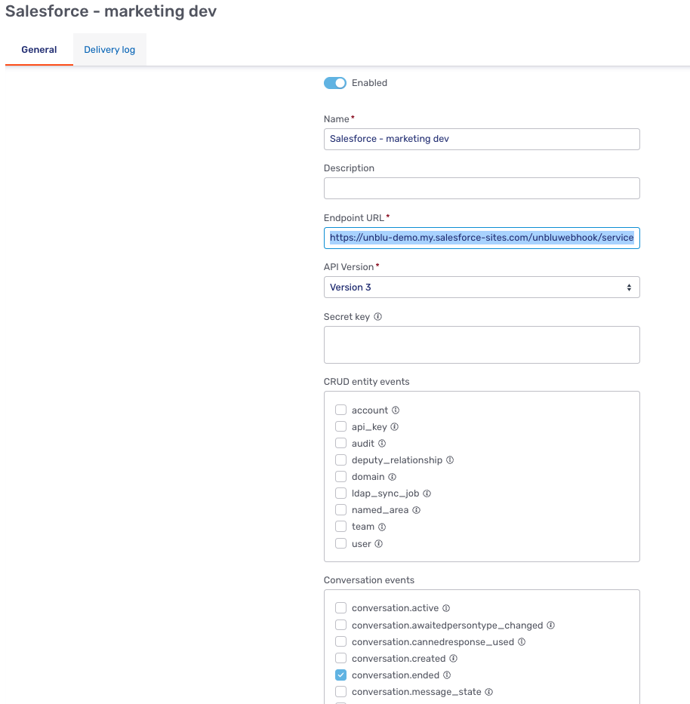Click the Endpoint URL field
This screenshot has height=704, width=690.
[482, 238]
